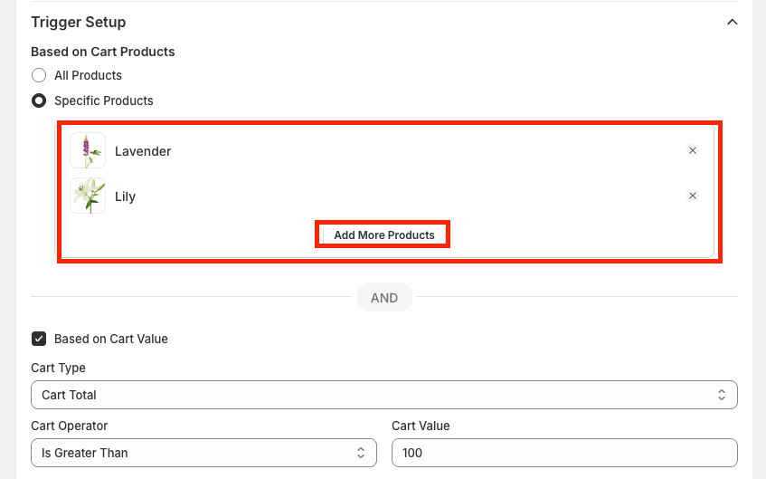Click the Trigger Setup heading text
The height and width of the screenshot is (479, 766).
click(79, 22)
